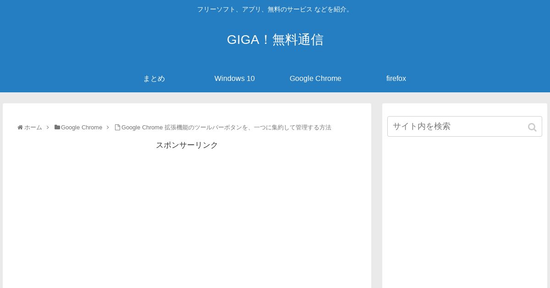Click the folder icon before Google Chrome breadcrumb
The height and width of the screenshot is (288, 550).
[x=57, y=127]
